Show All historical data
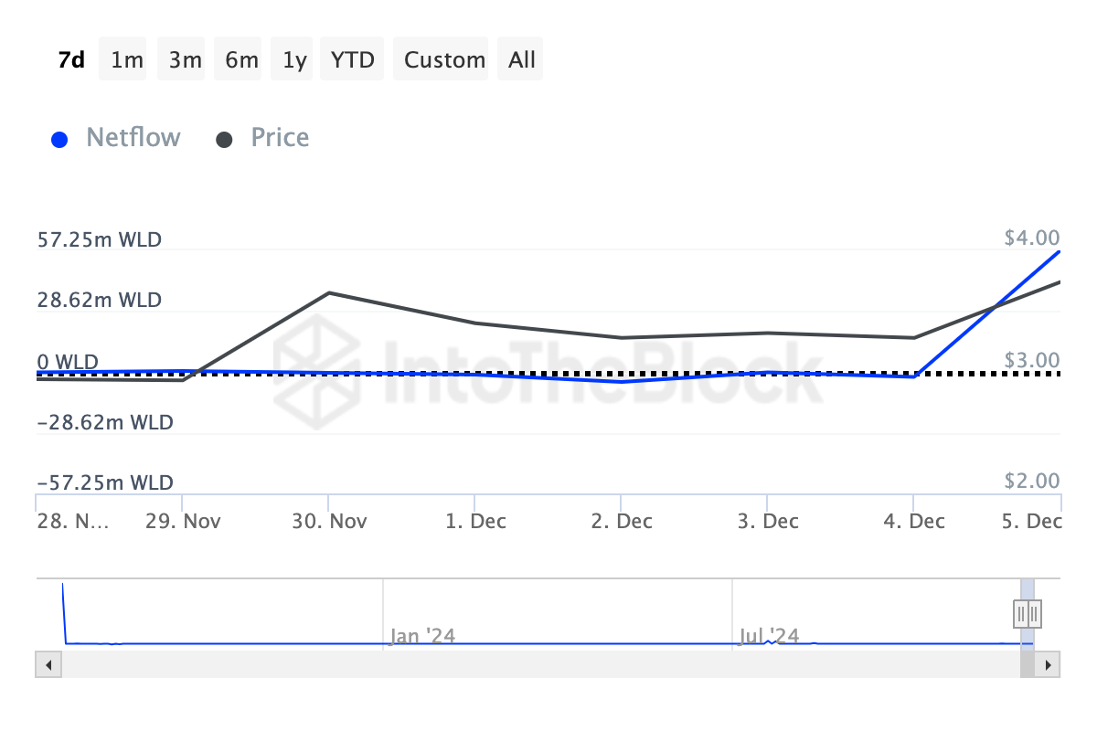 [522, 59]
